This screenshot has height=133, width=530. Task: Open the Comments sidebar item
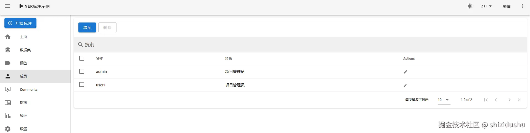(x=28, y=89)
